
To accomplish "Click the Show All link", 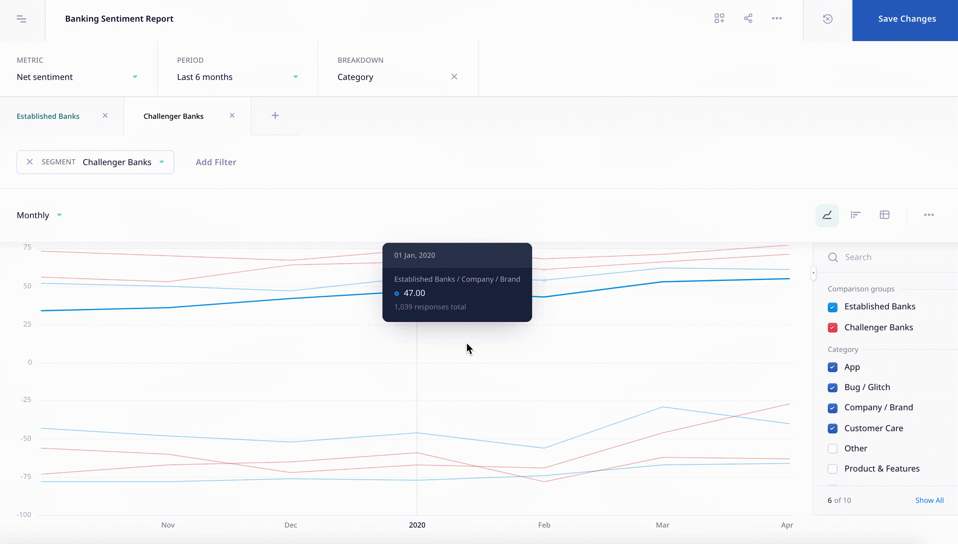I will point(929,500).
